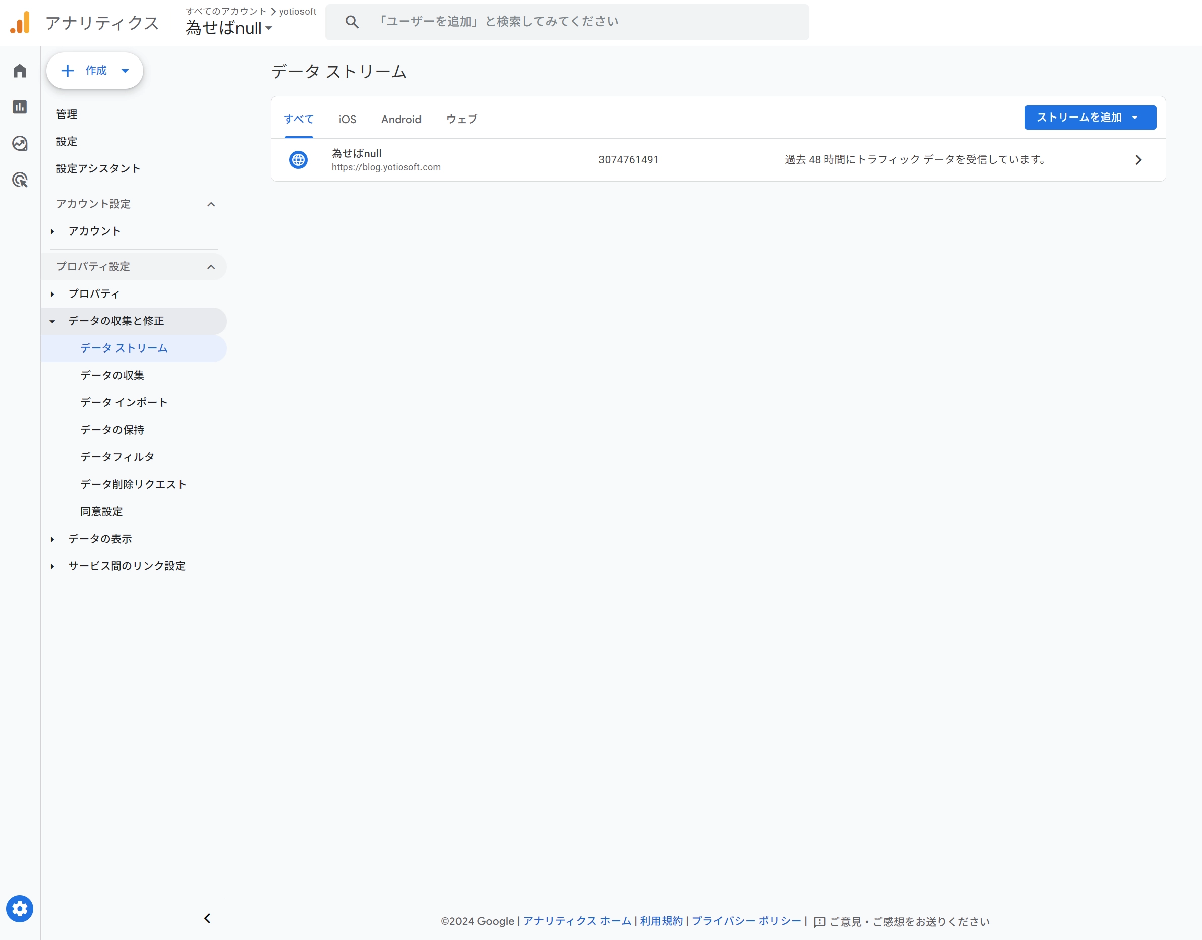The width and height of the screenshot is (1202, 940).
Task: Click ご意見・ご感想をお送りください feedback link
Action: [x=909, y=922]
